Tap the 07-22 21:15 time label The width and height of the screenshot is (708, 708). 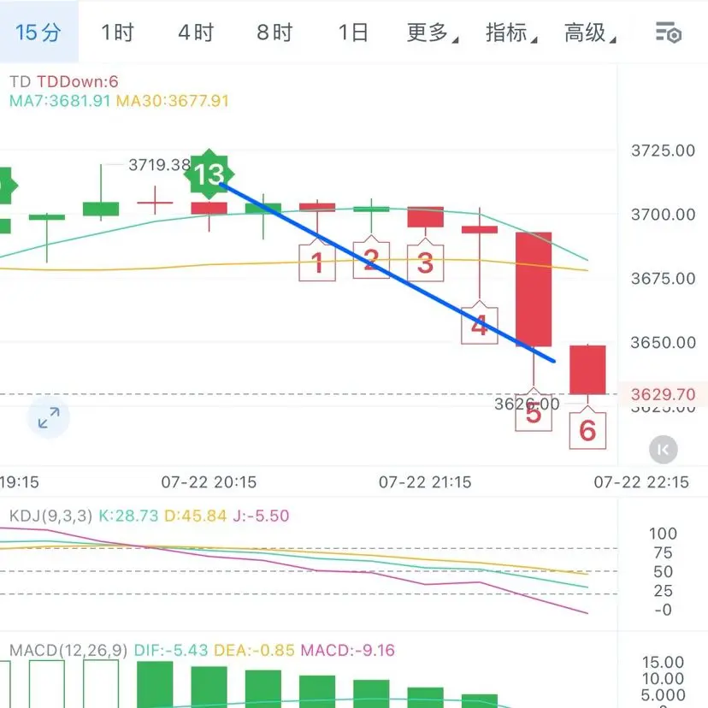click(425, 482)
